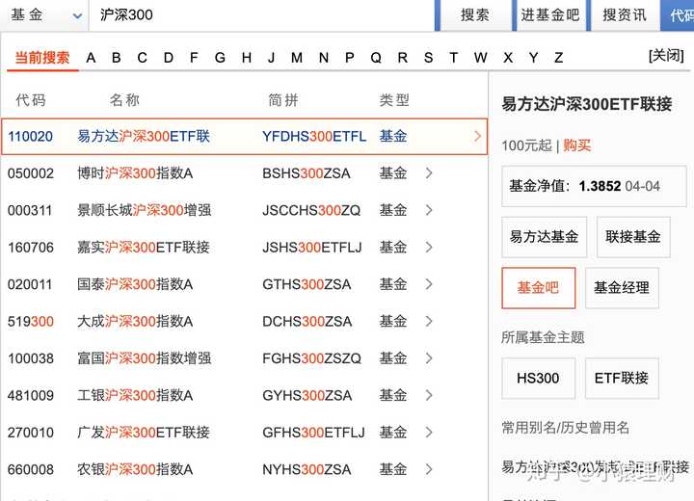Select letter X filter tab
The height and width of the screenshot is (501, 694).
pyautogui.click(x=508, y=58)
